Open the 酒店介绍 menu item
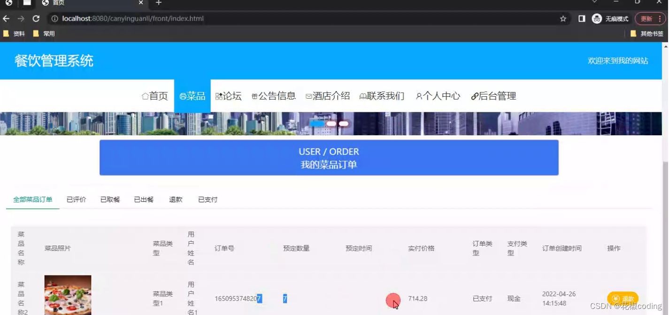 (x=328, y=96)
